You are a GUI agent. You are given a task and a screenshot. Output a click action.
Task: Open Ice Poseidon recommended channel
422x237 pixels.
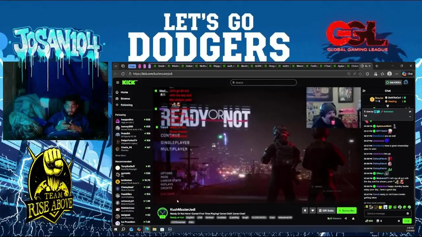click(x=133, y=223)
